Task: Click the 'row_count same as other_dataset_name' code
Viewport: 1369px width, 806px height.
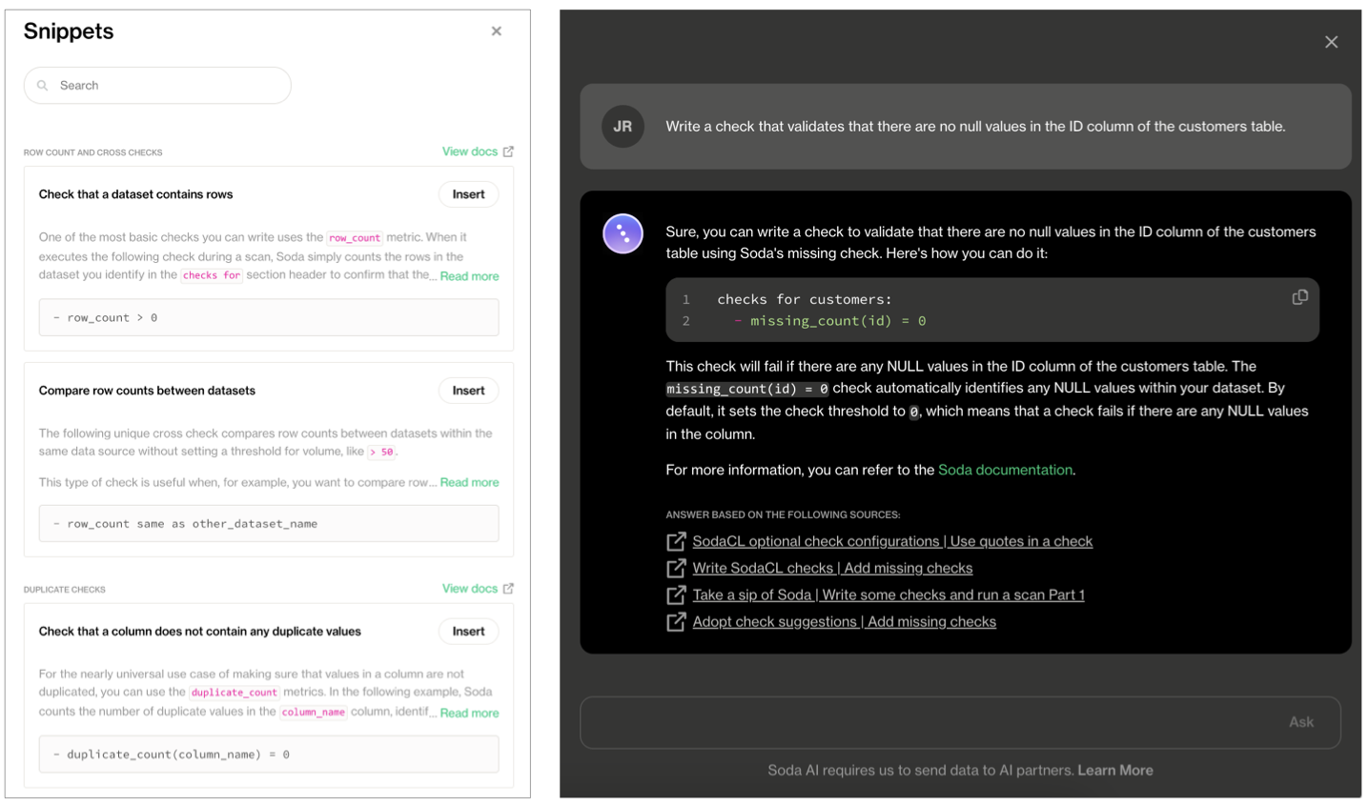Action: pyautogui.click(x=269, y=524)
